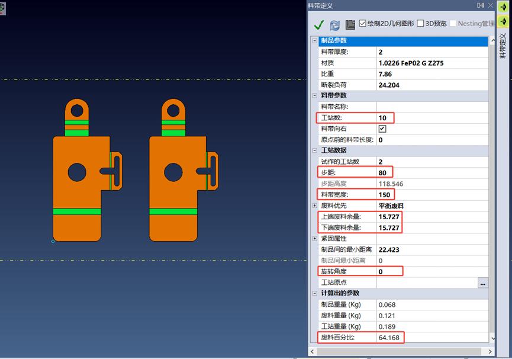The height and width of the screenshot is (359, 512).
Task: Click scroll-up arrow of property grid
Action: (x=492, y=40)
